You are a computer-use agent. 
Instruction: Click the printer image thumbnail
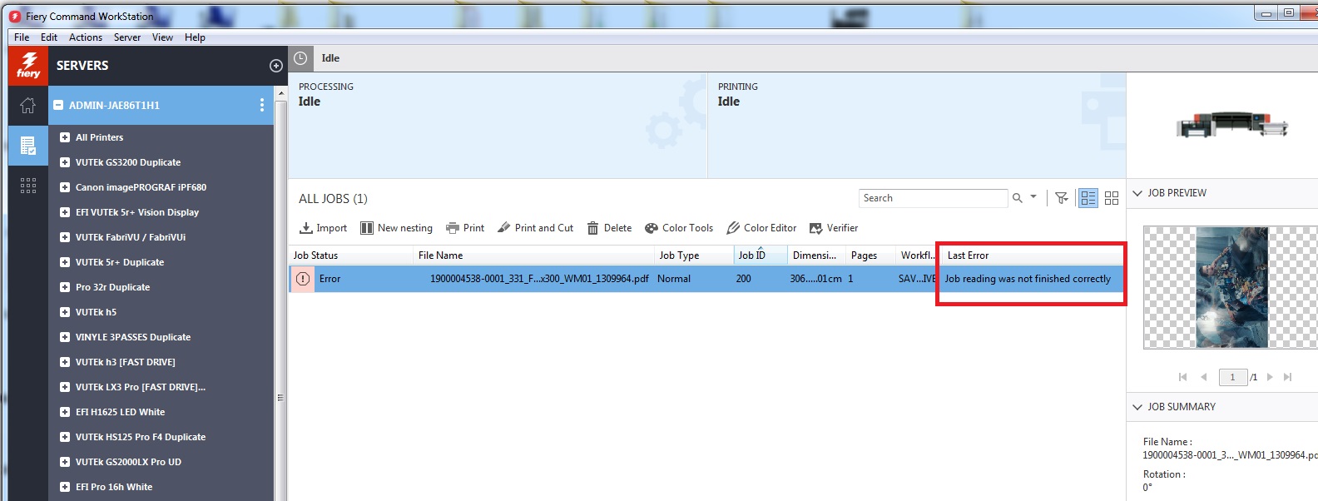coord(1231,125)
